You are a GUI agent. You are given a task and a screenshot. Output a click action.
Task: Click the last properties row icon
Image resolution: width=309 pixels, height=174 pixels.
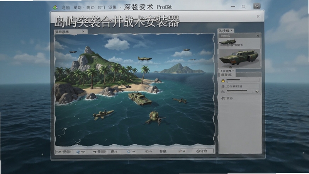[x=223, y=98]
